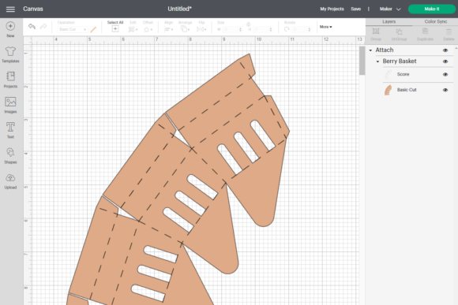Open the Offset tool
458x305 pixels.
click(148, 29)
